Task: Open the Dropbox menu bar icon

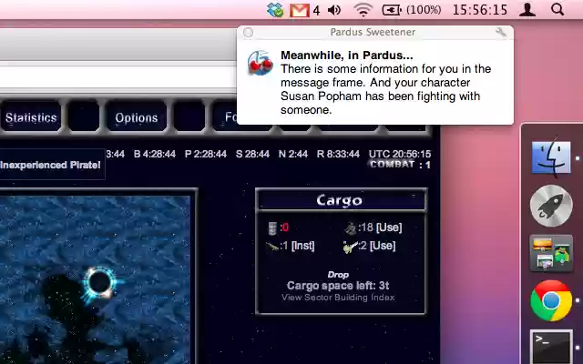Action: 275,10
